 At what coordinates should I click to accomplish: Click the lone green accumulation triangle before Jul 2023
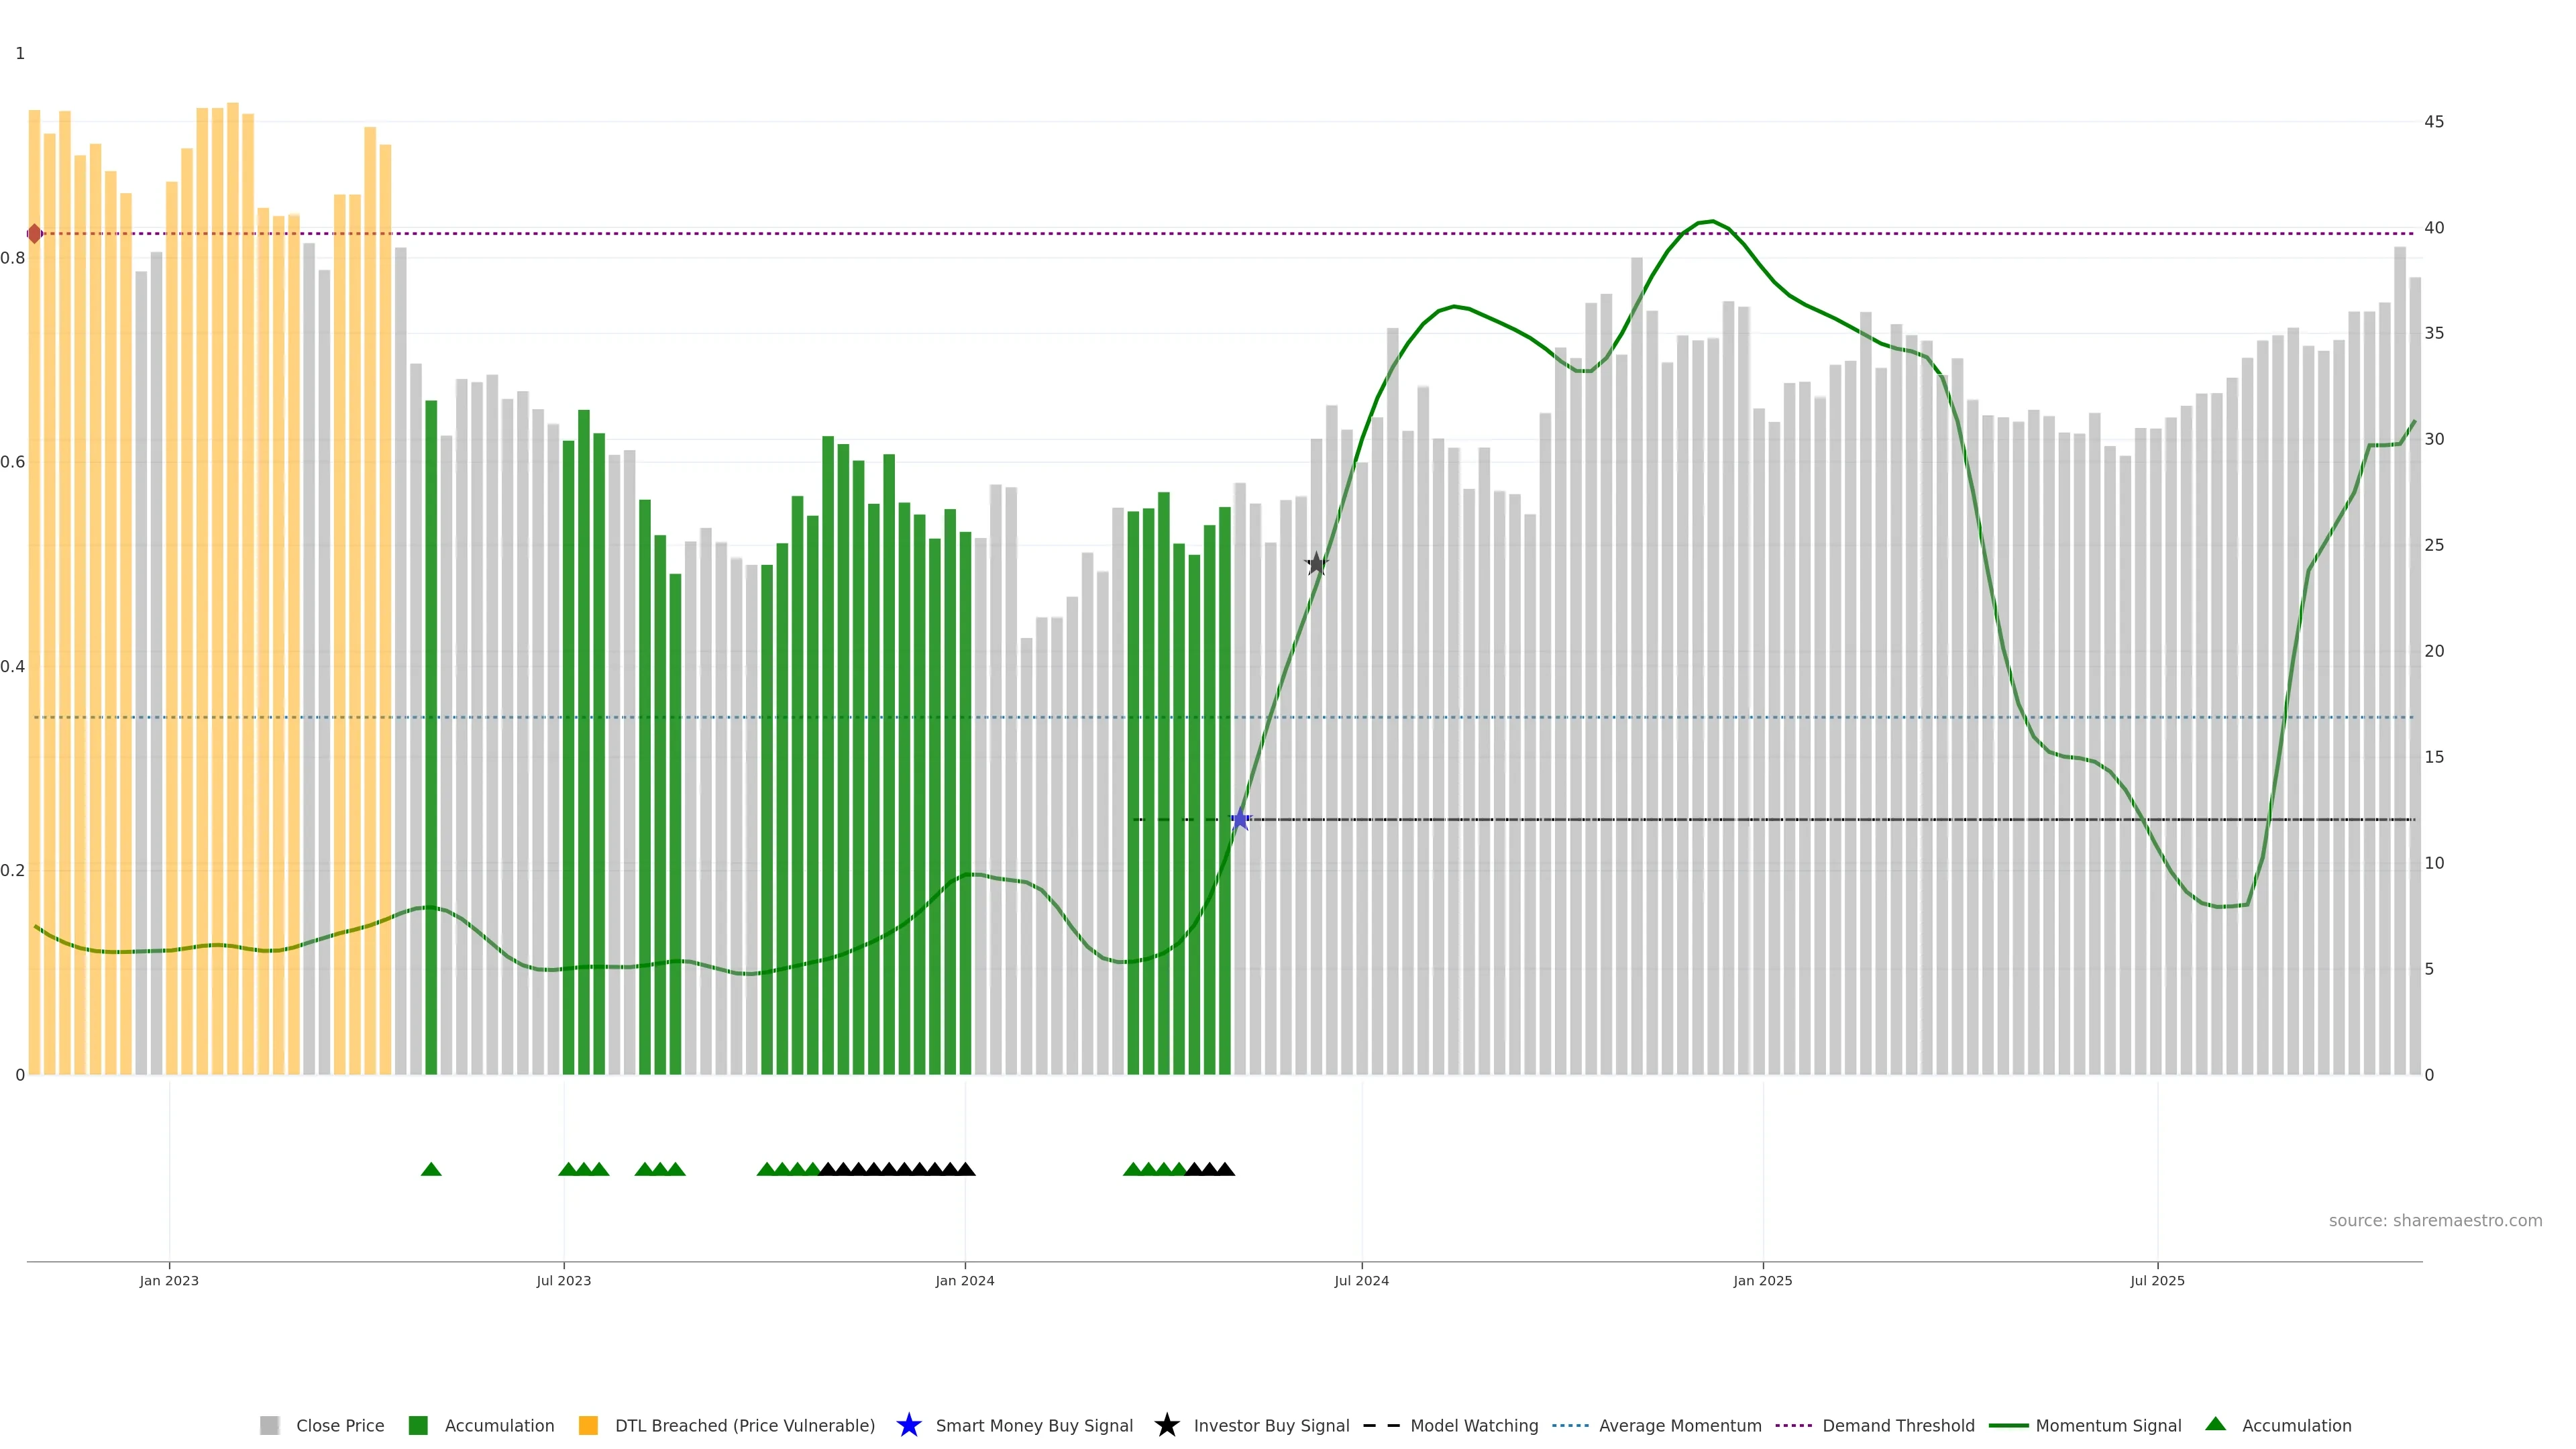tap(431, 1169)
